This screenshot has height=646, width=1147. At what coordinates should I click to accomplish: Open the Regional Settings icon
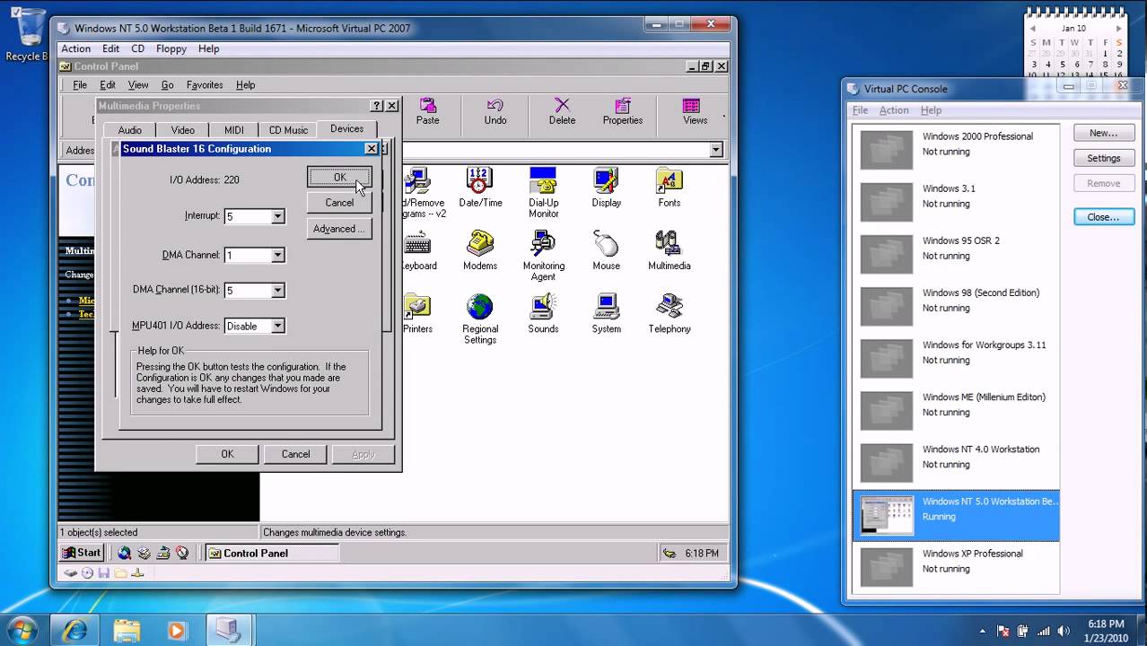pos(480,319)
